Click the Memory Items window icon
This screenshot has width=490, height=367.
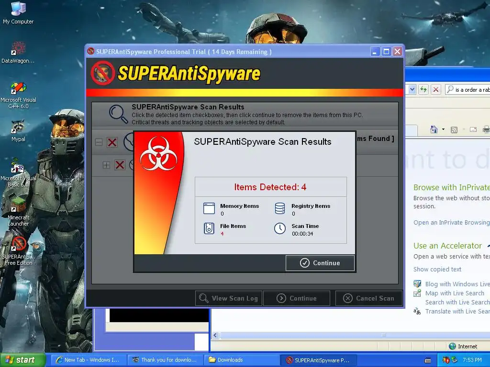(209, 208)
